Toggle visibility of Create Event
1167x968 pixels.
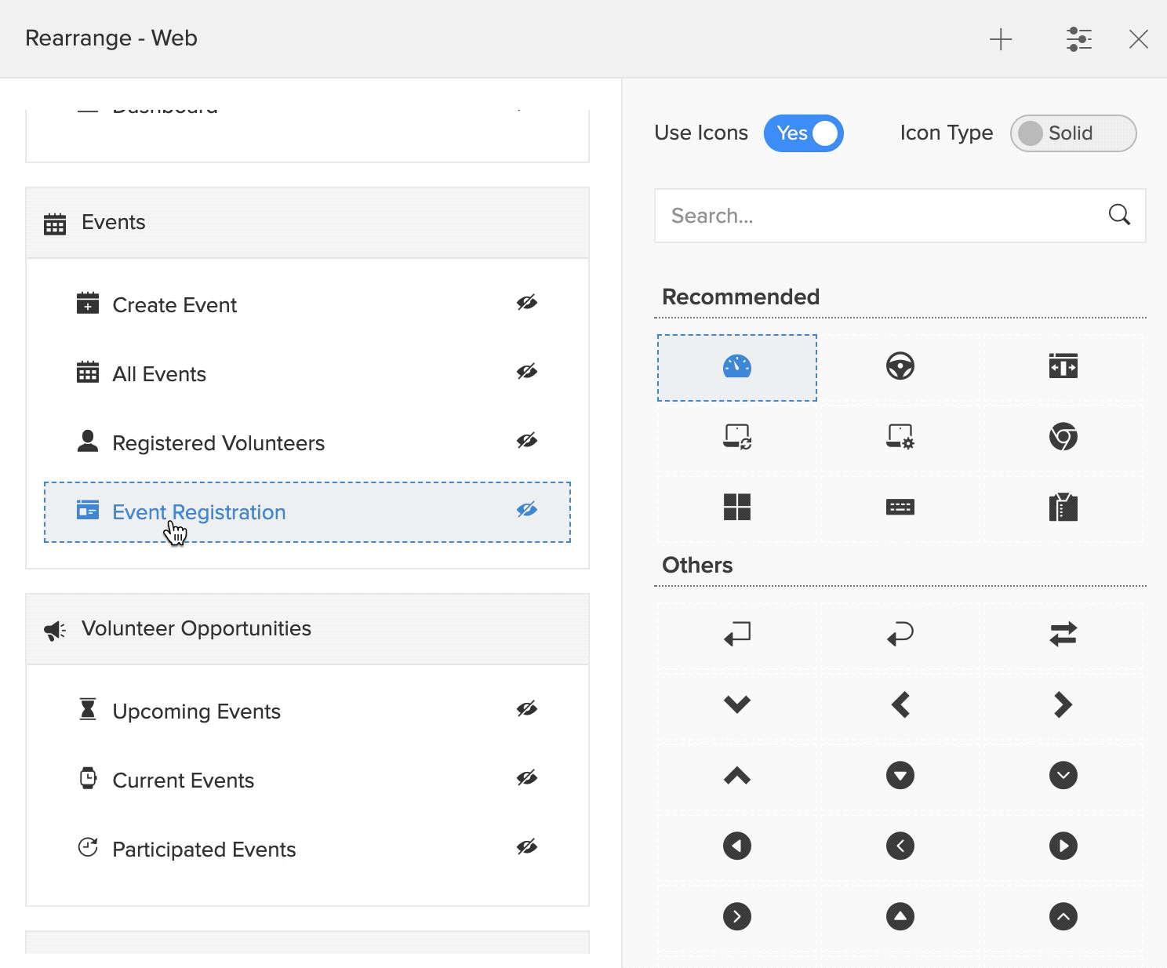[526, 303]
